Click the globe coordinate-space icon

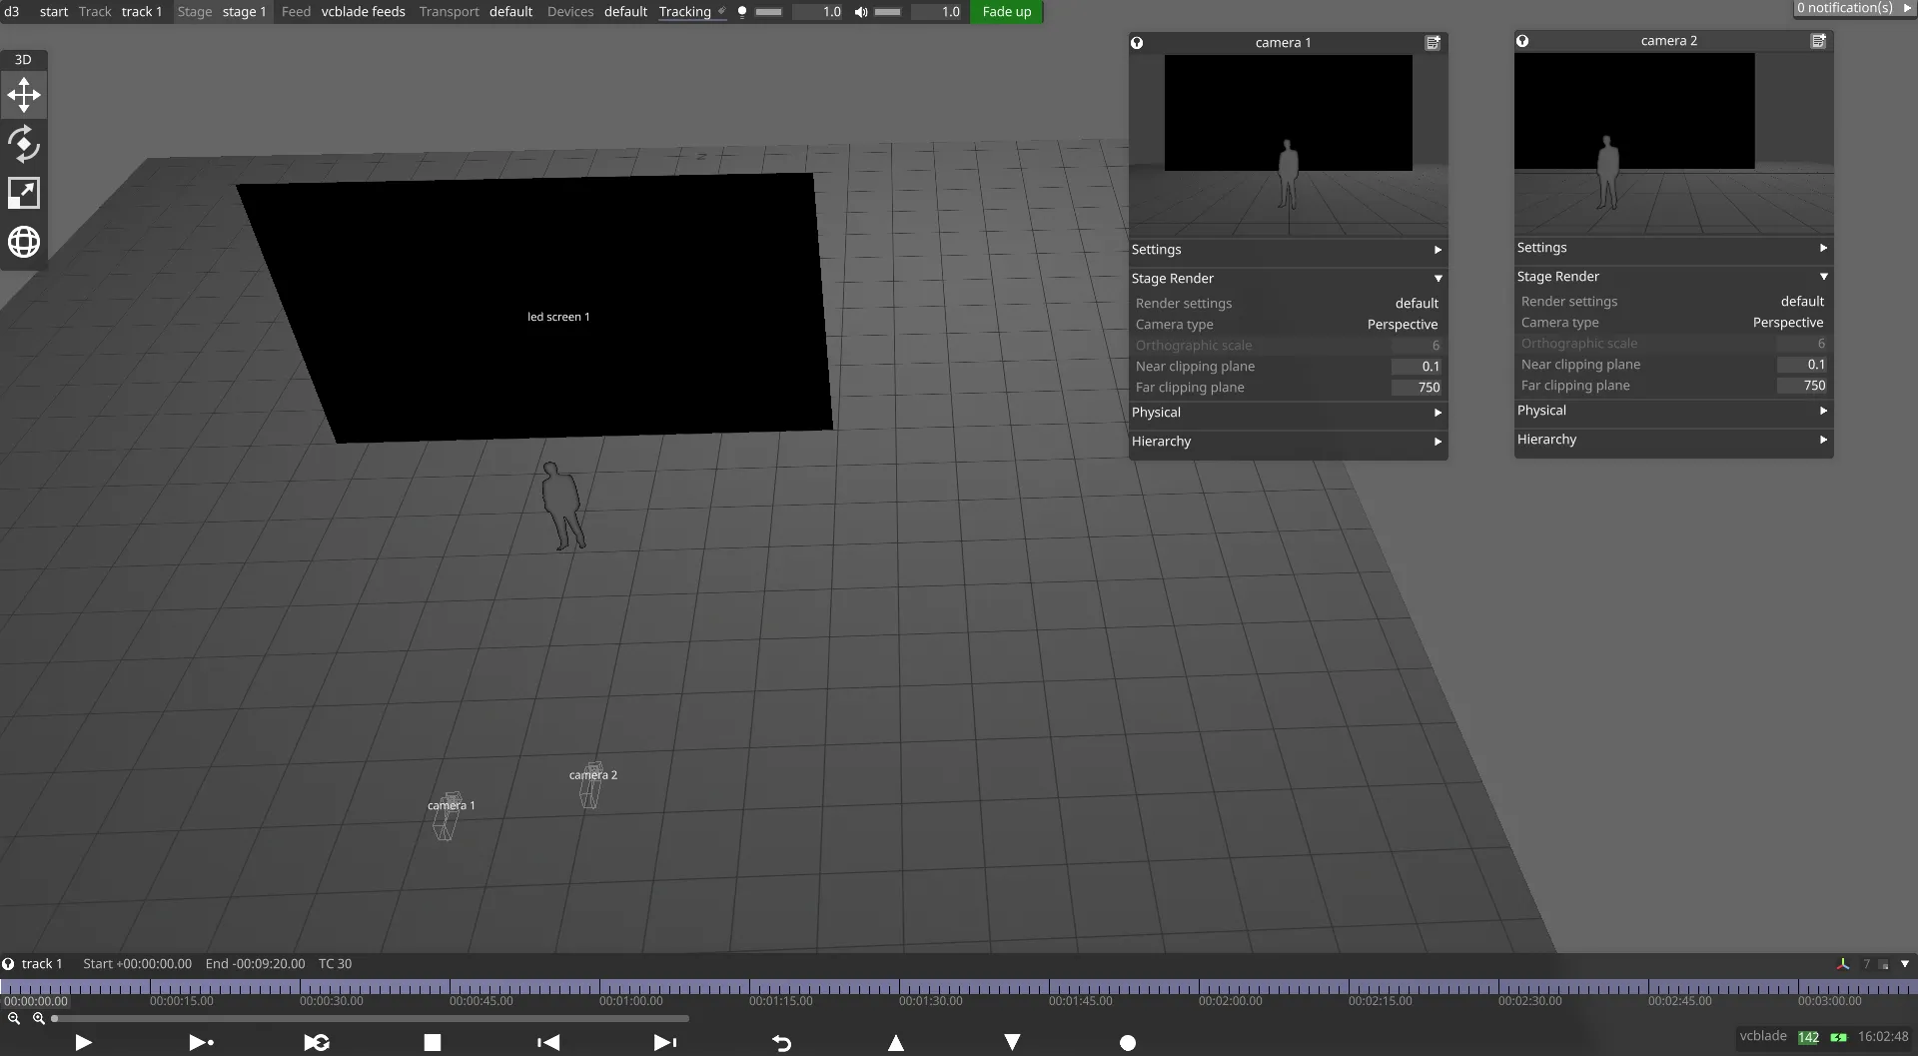click(x=23, y=241)
